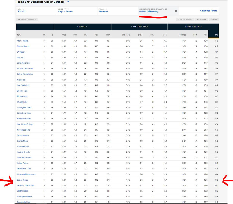Screen dimensions: 233x204
Task: Open the Boston Celtics team link
Action: tap(22, 180)
